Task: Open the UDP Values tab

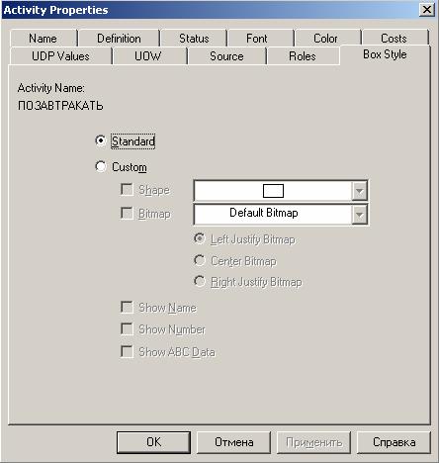Action: click(60, 56)
